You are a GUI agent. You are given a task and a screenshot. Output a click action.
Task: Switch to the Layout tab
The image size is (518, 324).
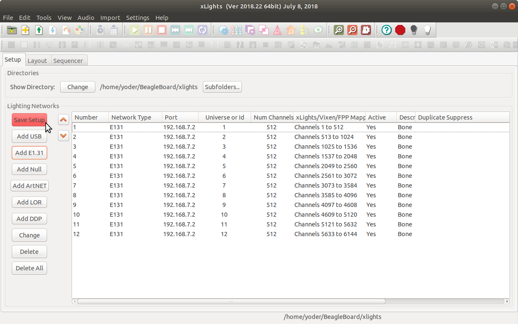(37, 60)
